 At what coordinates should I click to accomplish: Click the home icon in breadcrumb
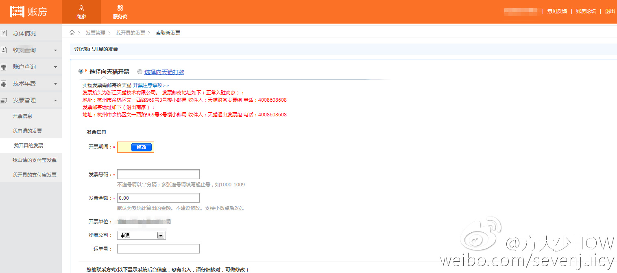[x=72, y=33]
